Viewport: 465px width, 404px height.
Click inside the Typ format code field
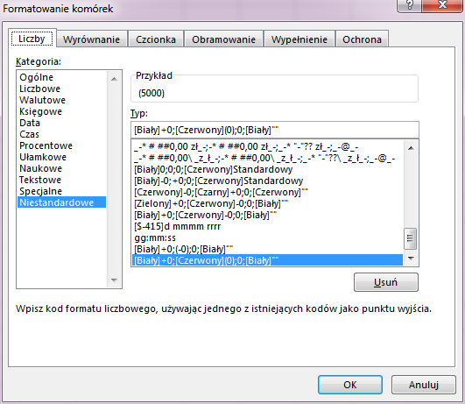pos(275,130)
